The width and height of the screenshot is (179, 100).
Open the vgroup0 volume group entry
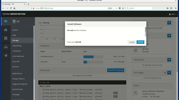pos(152,50)
